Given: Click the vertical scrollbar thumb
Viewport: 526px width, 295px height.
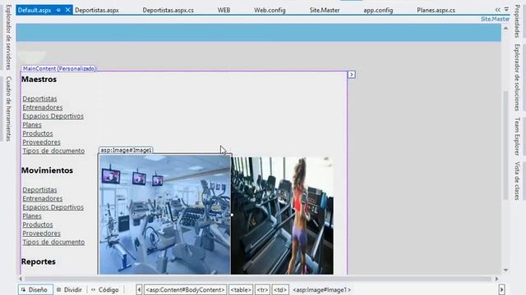Looking at the screenshot, I should (x=505, y=146).
